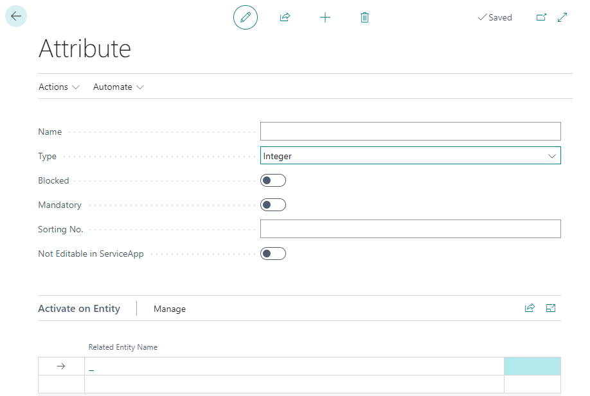Toggle Not Editable in ServiceApp switch
The image size is (590, 396).
pyautogui.click(x=273, y=254)
